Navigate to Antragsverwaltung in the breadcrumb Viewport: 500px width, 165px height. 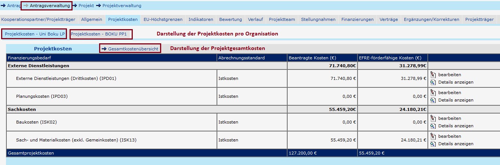(49, 6)
